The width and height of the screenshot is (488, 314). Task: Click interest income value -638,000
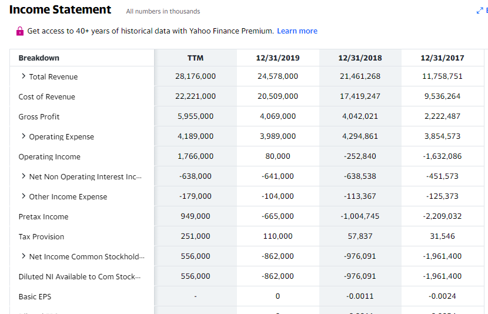coord(195,176)
